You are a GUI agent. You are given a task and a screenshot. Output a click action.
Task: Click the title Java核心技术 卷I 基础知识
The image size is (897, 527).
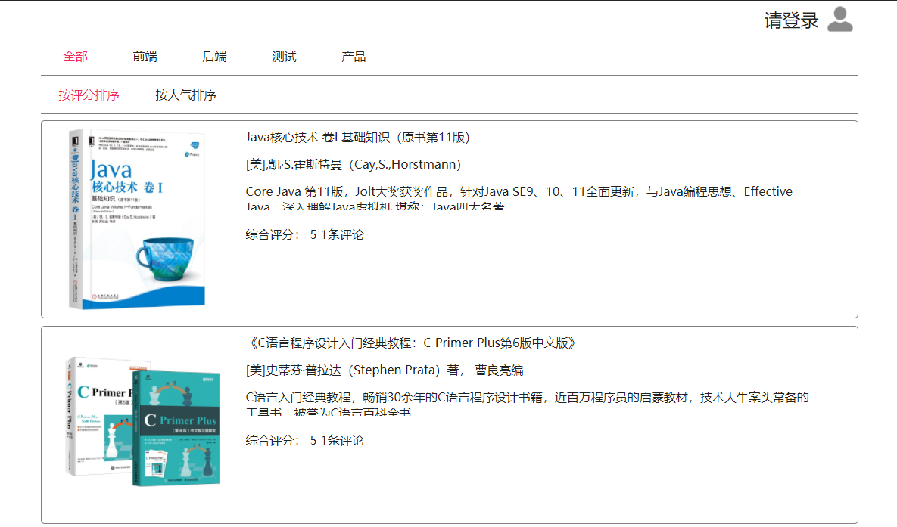tap(357, 137)
